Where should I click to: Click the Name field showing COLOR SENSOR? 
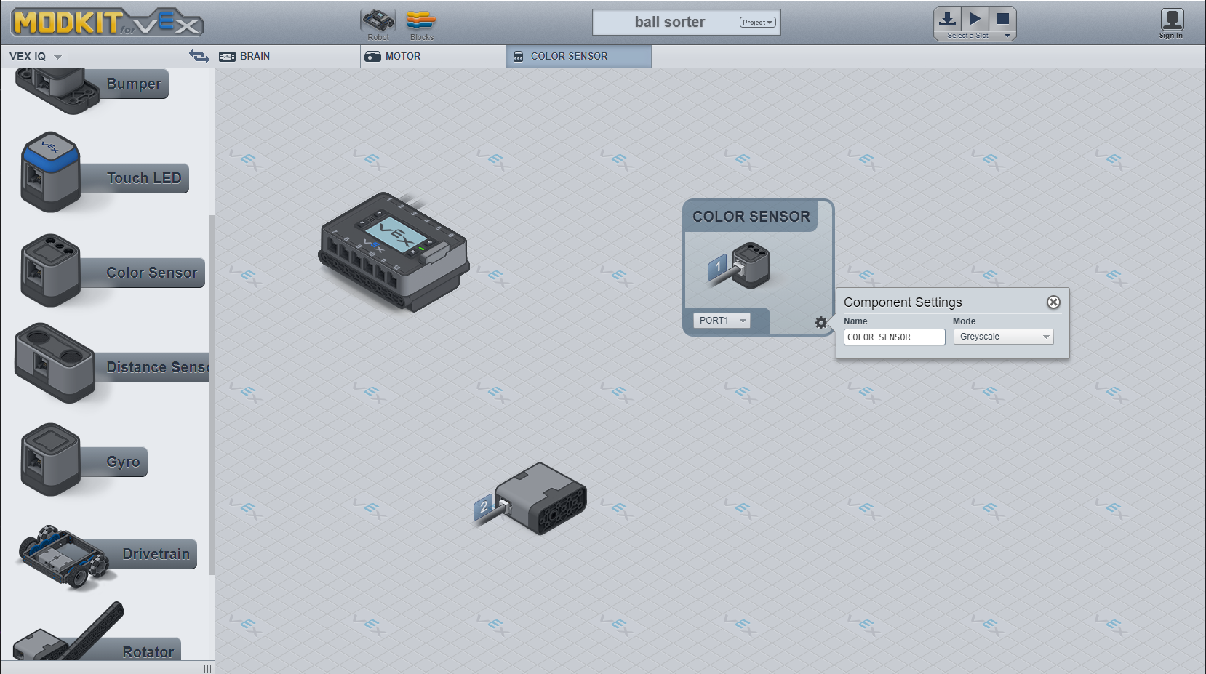pos(894,337)
